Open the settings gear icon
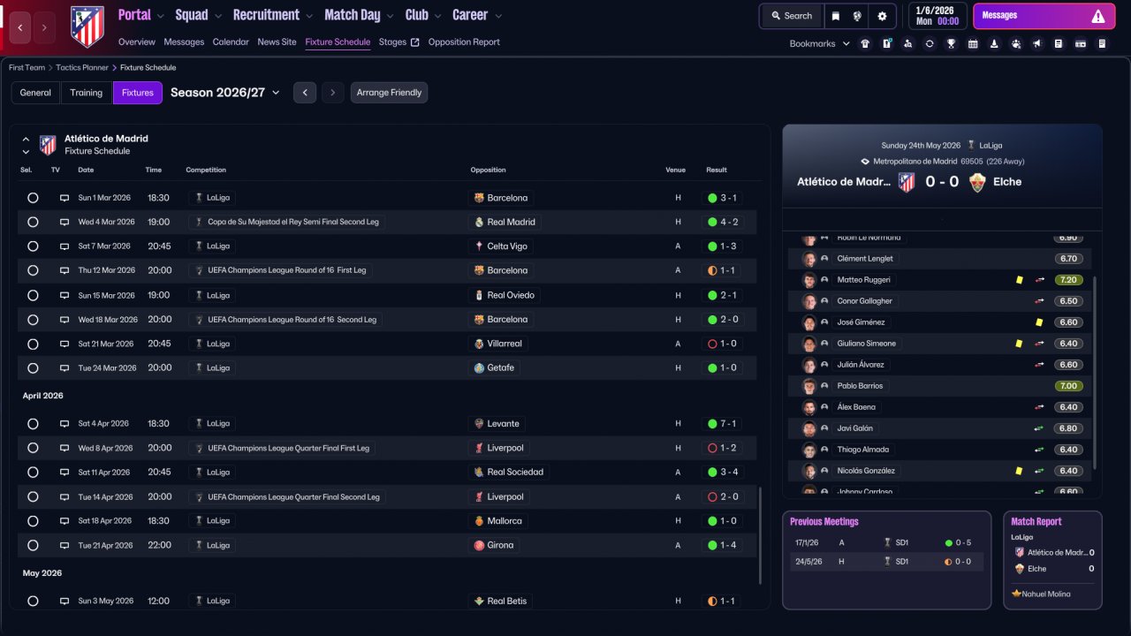Image resolution: width=1131 pixels, height=636 pixels. tap(881, 16)
